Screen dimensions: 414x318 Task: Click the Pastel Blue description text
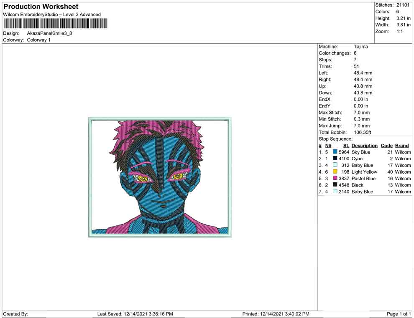(x=363, y=178)
